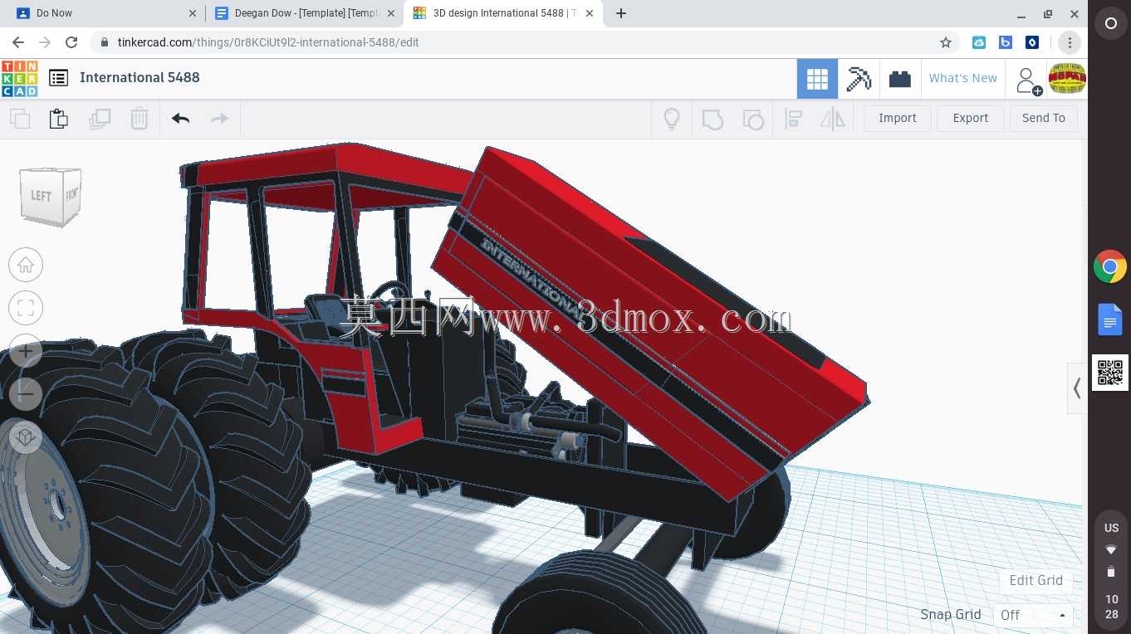Click the dark blue extension icon
The height and width of the screenshot is (634, 1131).
[x=1032, y=42]
